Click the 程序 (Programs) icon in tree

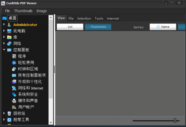pyautogui.click(x=14, y=56)
